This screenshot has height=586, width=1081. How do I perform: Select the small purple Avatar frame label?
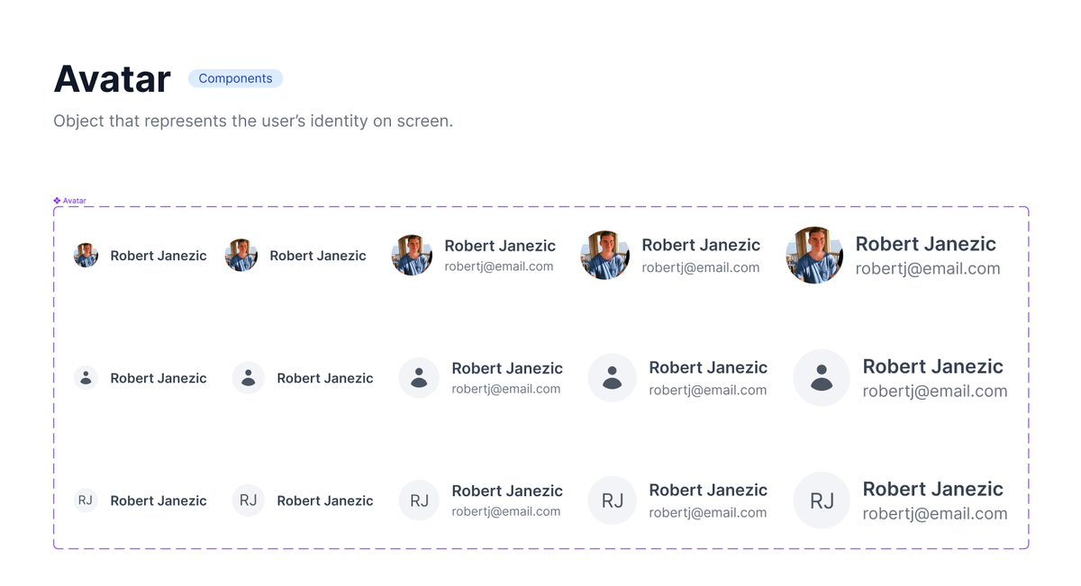(x=75, y=201)
